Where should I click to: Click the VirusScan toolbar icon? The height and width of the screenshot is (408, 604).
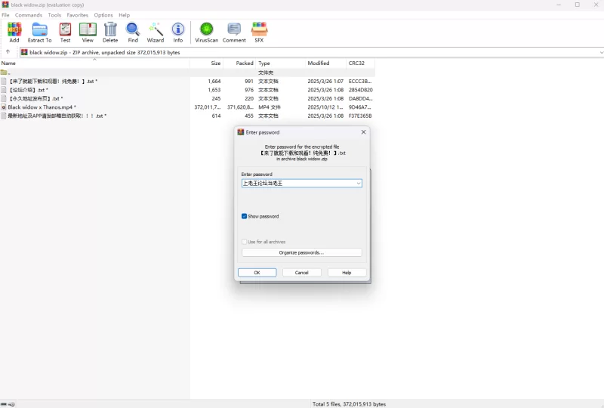[x=206, y=32]
